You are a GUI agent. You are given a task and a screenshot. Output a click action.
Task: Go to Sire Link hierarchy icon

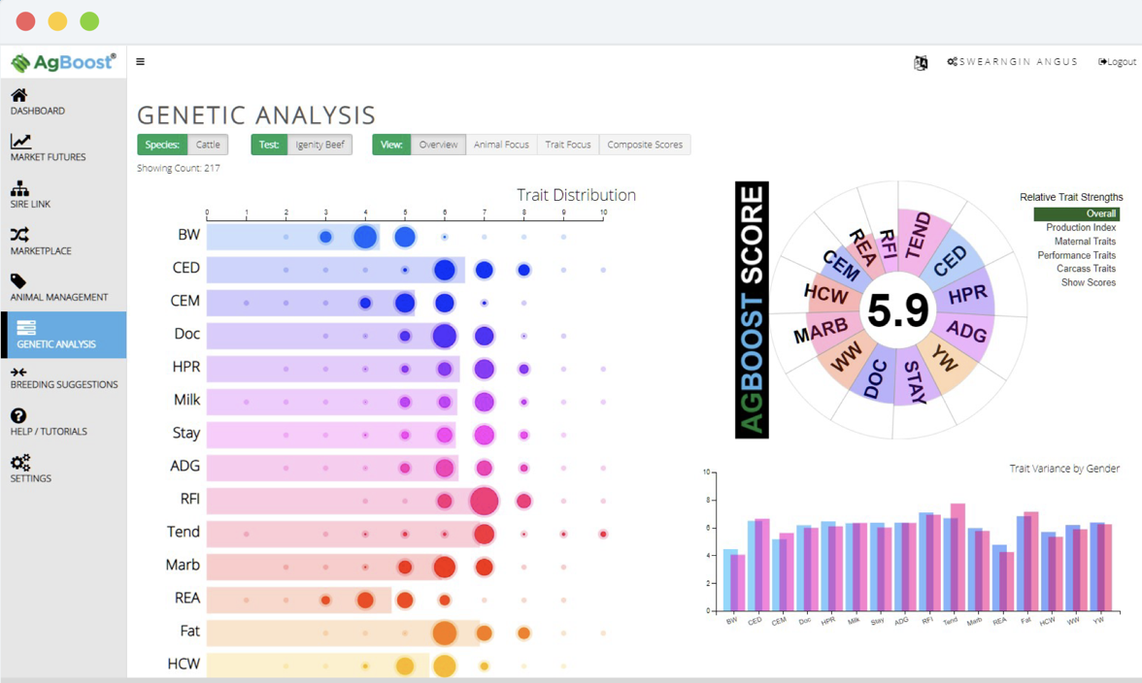[x=19, y=188]
